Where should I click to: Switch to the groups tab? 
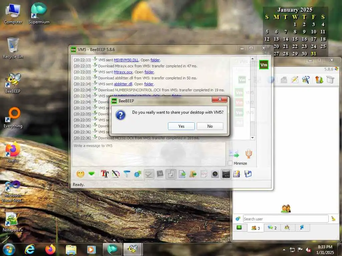(287, 228)
